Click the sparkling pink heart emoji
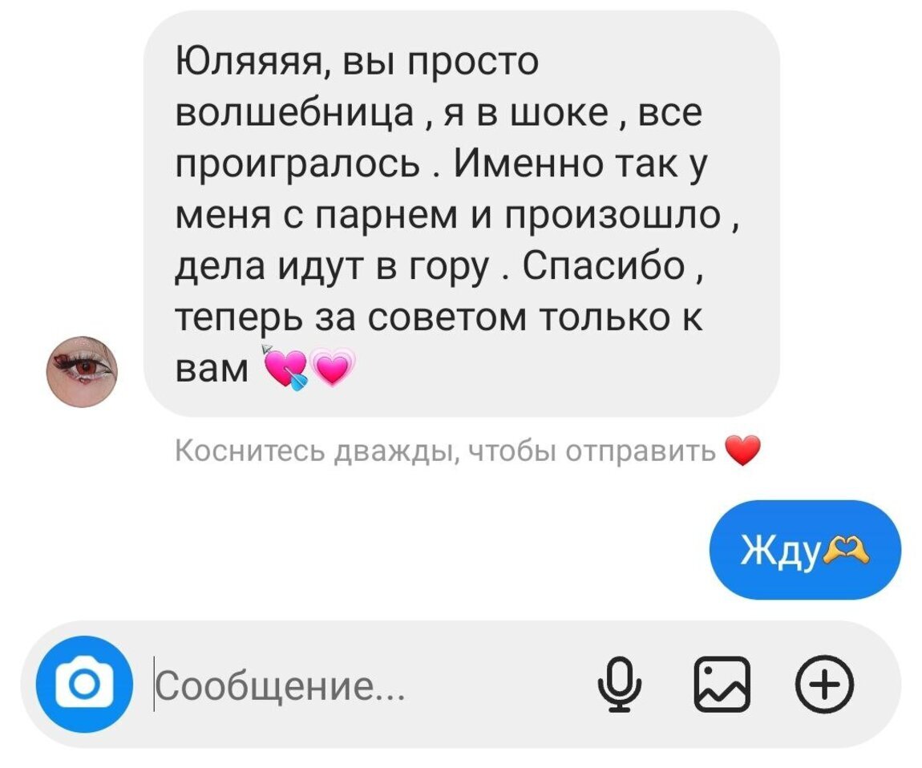Viewport: 922px width, 768px height. point(332,368)
